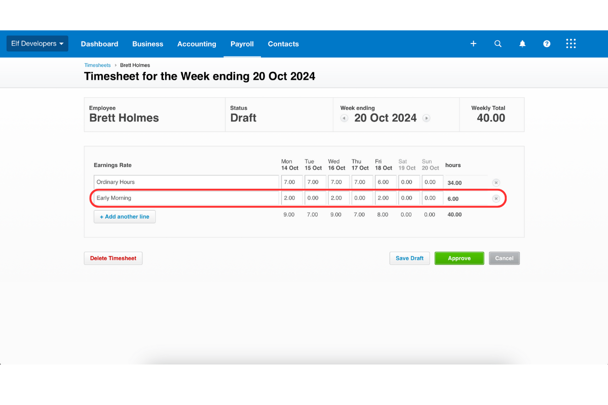Save the timesheet as draft
The height and width of the screenshot is (405, 608).
[409, 258]
